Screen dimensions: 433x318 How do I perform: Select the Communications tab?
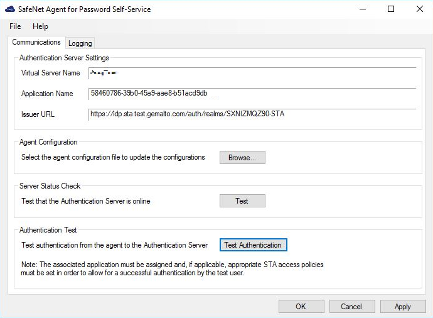click(36, 42)
